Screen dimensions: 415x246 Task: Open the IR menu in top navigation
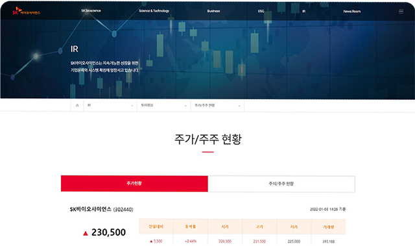click(x=304, y=12)
